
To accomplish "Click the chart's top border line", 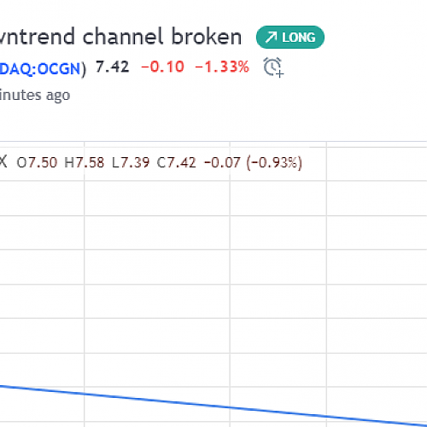I will click(x=213, y=141).
